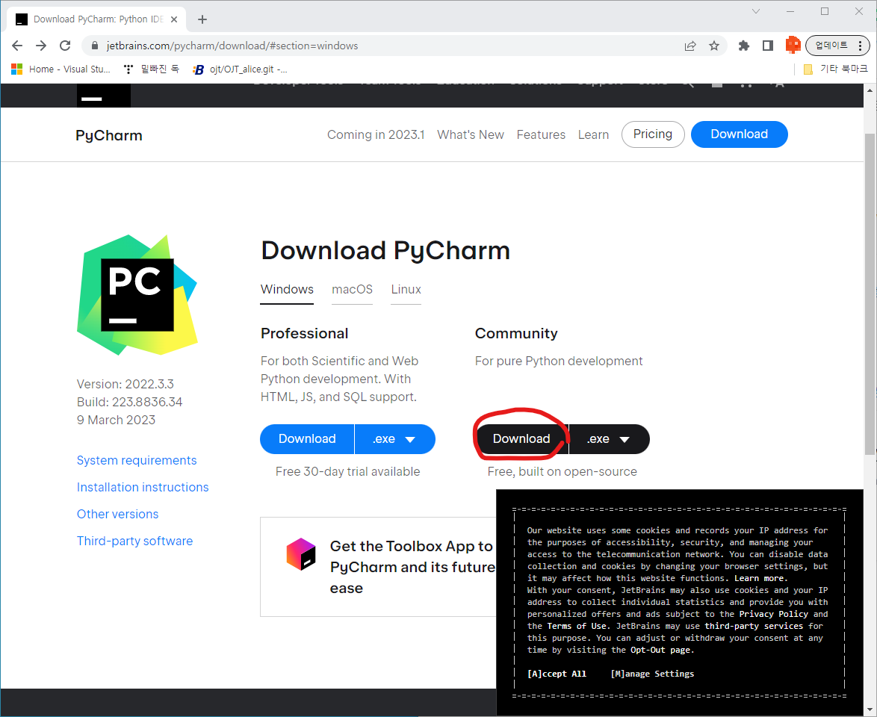Click the Build: 223.8836.34 text

[x=130, y=402]
